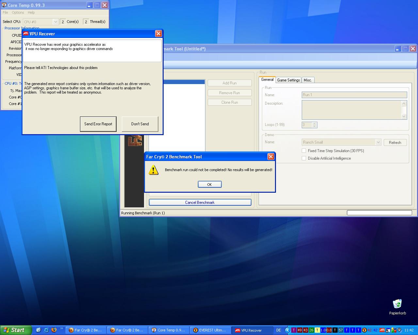This screenshot has width=418, height=335.
Task: Click the blue 42 Core Temp tray icon
Action: point(375,330)
